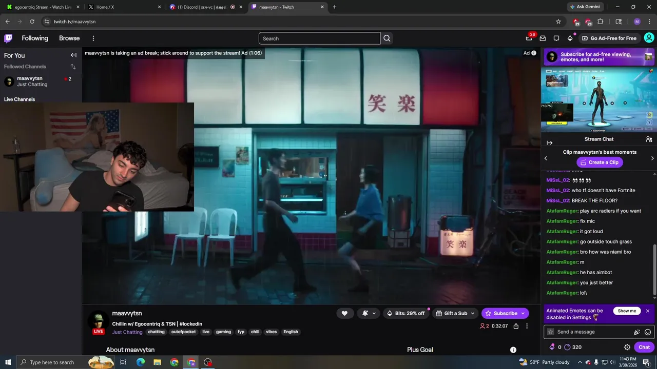Open the notification bell dropdown
The height and width of the screenshot is (369, 657).
[x=369, y=313]
